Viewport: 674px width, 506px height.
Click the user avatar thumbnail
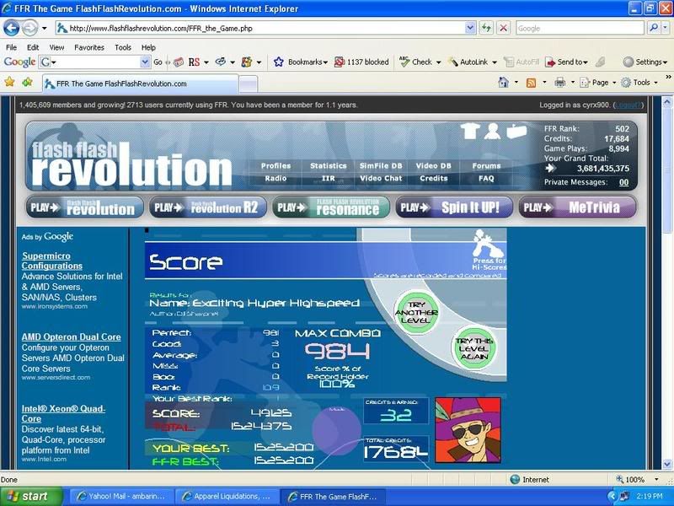pos(468,430)
